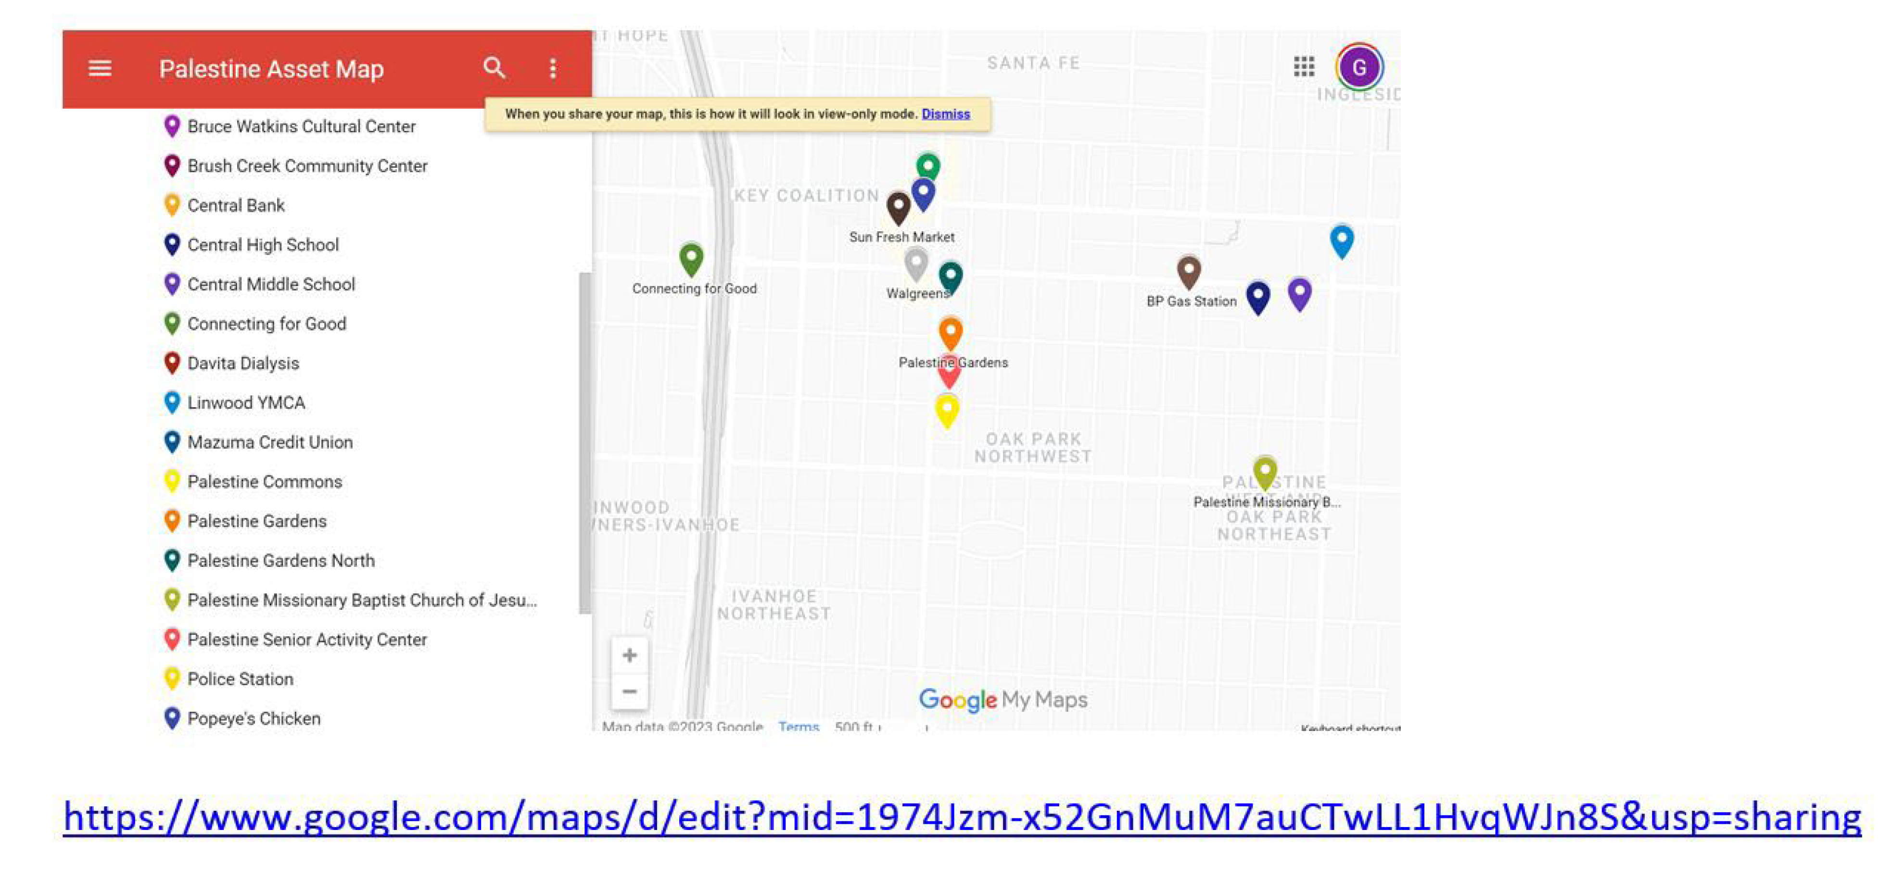Zoom out with the minus button

pyautogui.click(x=629, y=692)
